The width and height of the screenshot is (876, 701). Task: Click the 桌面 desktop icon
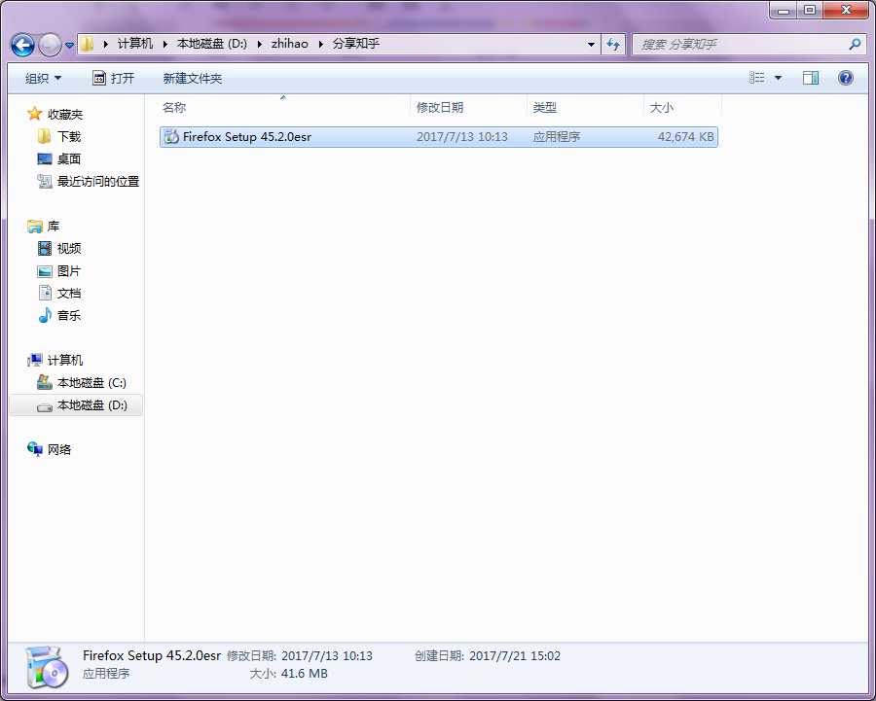44,159
